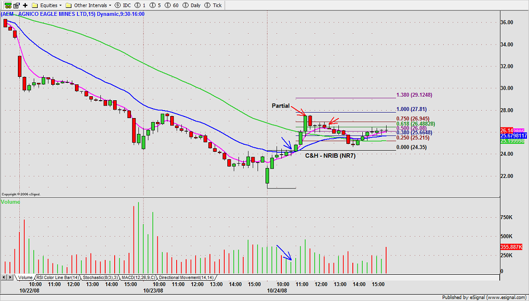Click the 0.618 (26.48828) Fibonacci label
The width and height of the screenshot is (529, 301).
click(x=415, y=123)
